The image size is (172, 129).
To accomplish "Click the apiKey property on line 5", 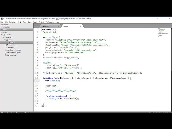I will pos(49,40).
